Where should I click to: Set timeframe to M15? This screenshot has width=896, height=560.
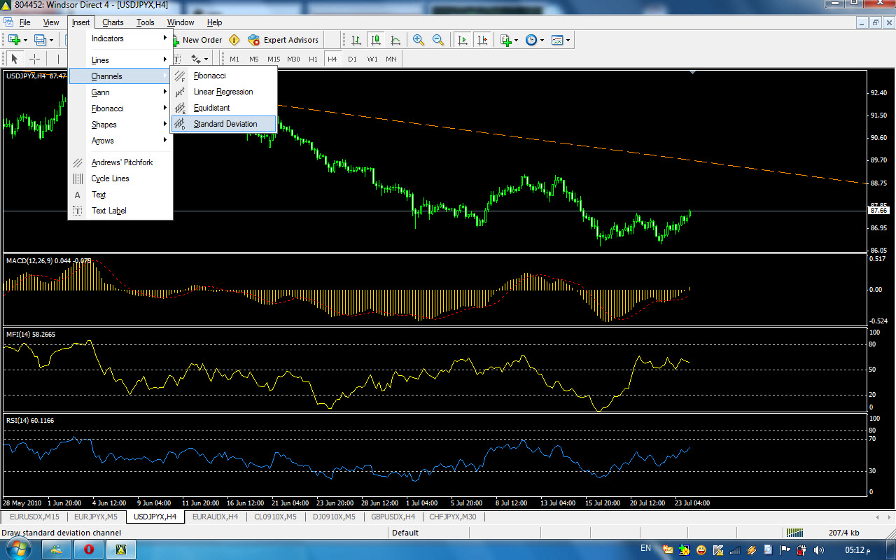274,59
